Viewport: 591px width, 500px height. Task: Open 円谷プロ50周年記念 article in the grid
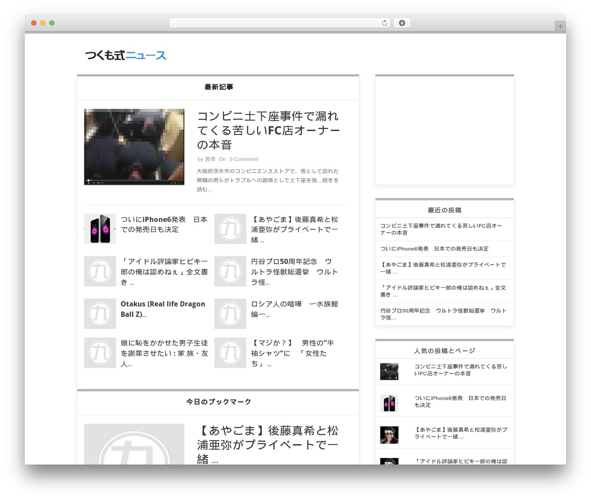[295, 272]
